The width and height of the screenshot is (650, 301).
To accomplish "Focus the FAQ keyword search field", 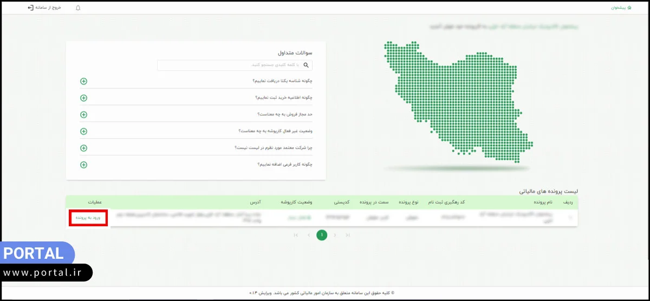I will click(235, 65).
